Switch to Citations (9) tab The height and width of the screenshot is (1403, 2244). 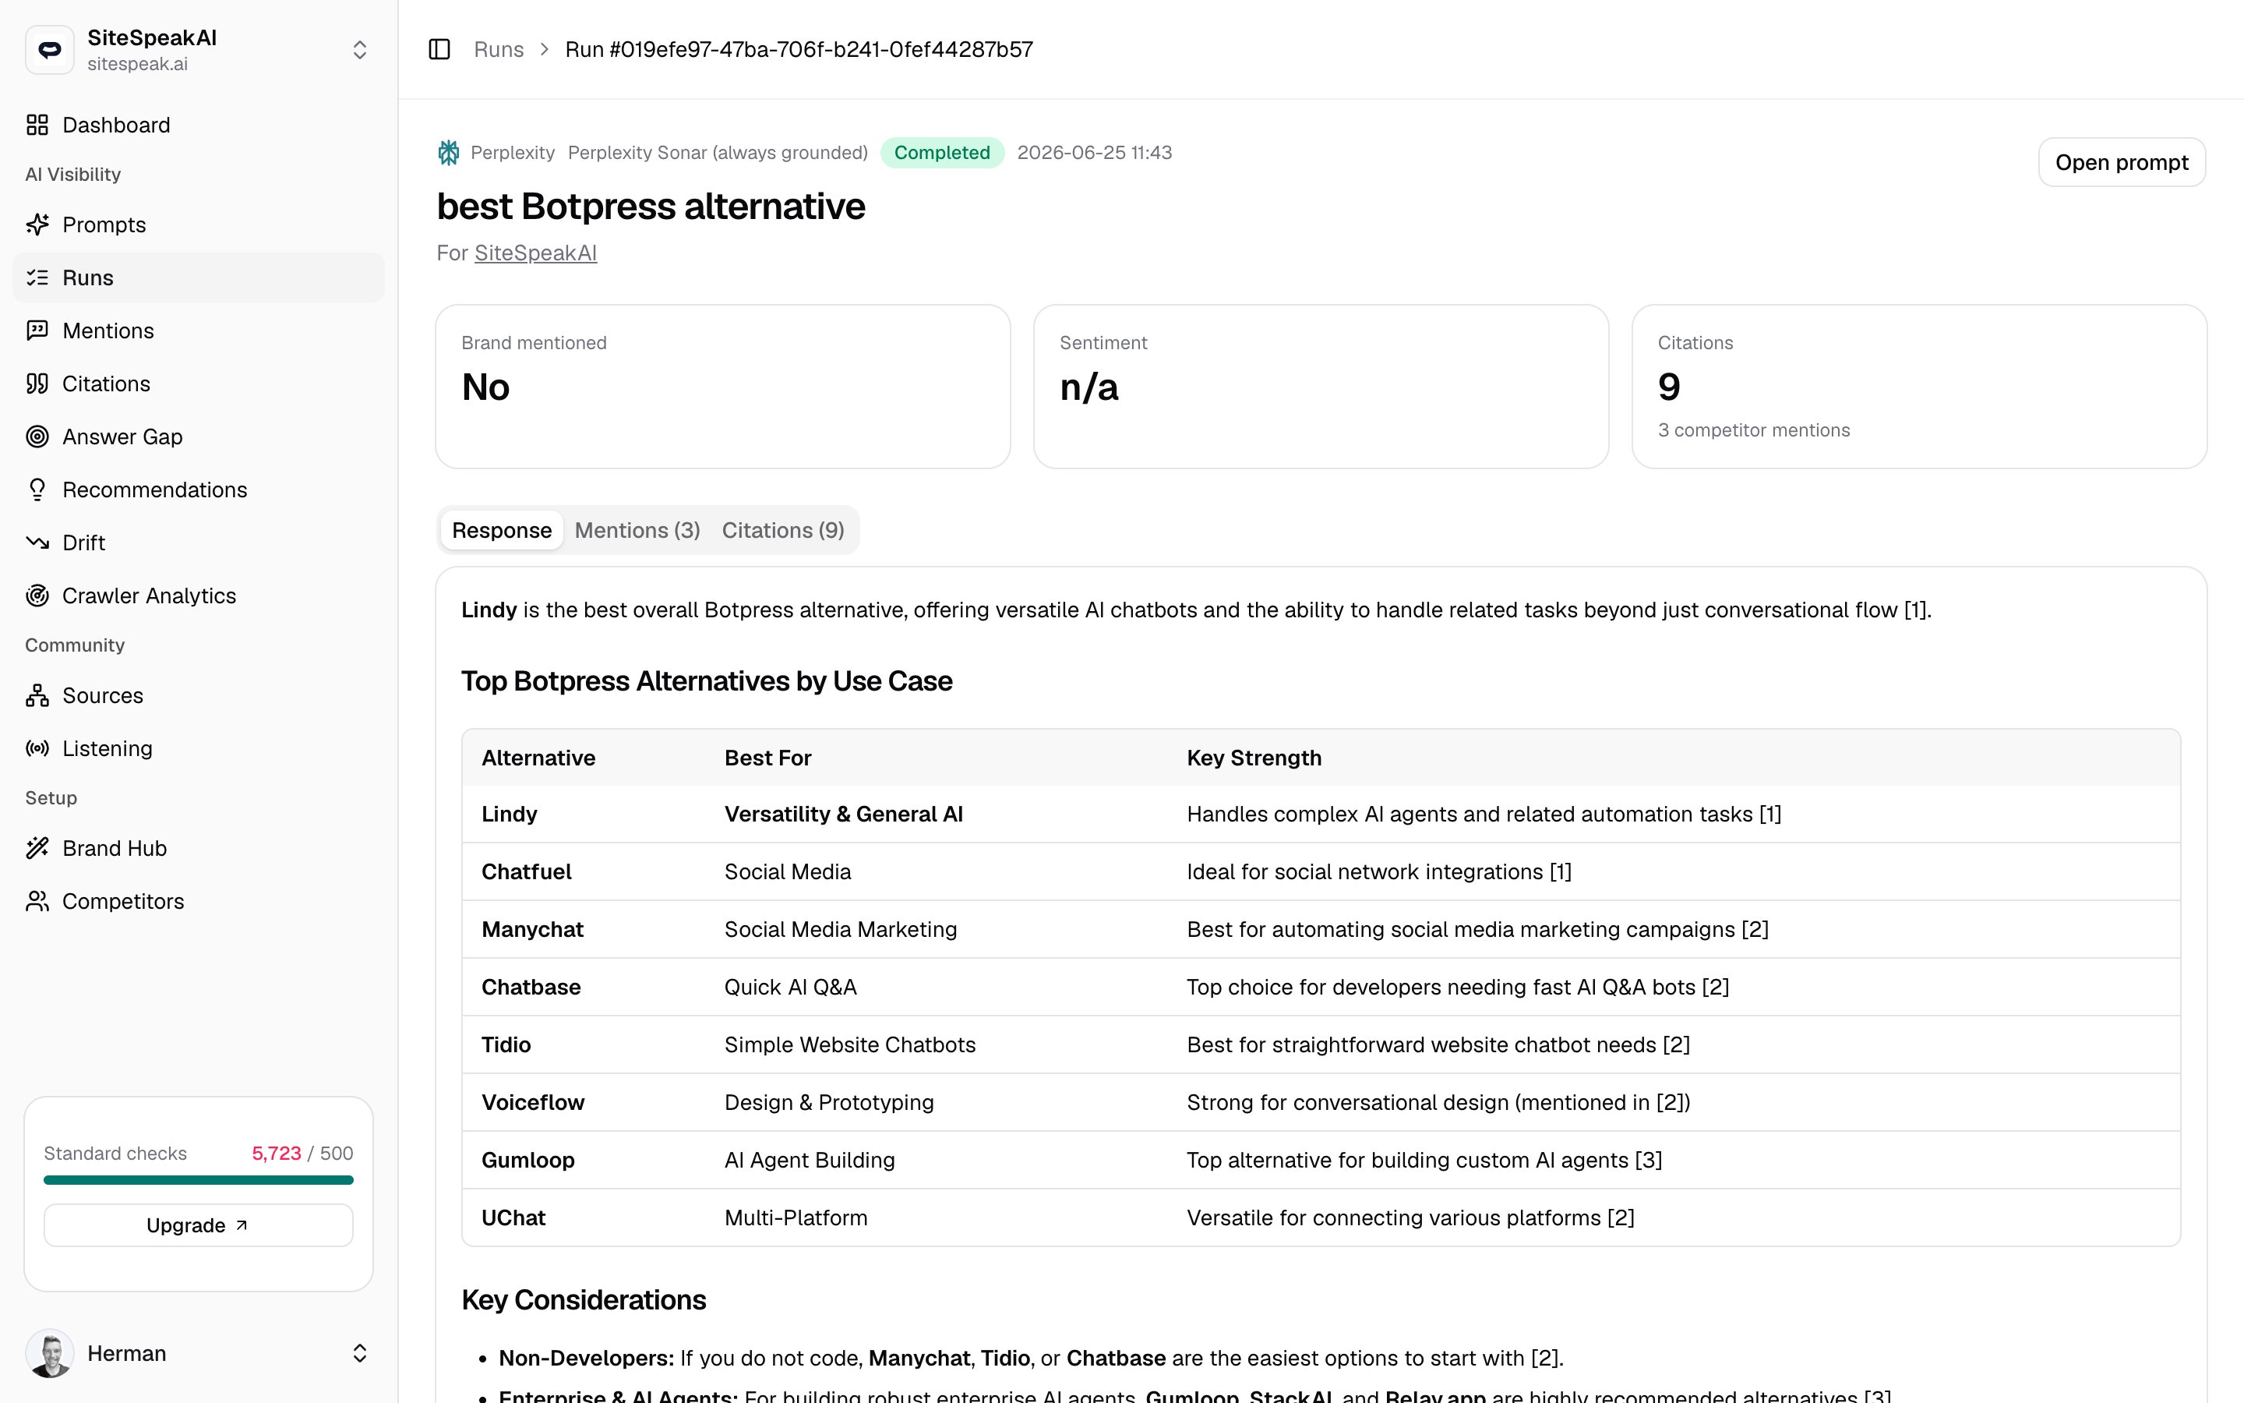point(782,530)
